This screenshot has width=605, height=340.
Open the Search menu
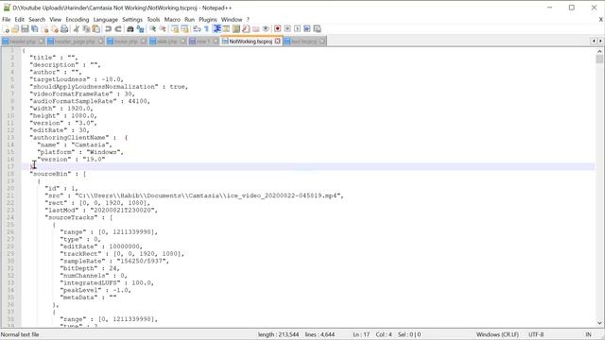(x=37, y=19)
